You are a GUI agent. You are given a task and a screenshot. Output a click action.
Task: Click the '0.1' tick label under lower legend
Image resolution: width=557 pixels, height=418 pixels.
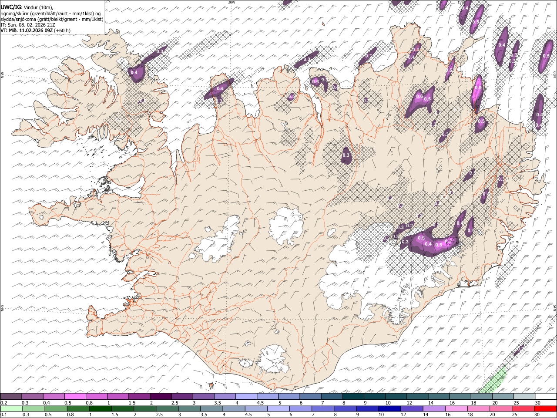tap(3, 415)
